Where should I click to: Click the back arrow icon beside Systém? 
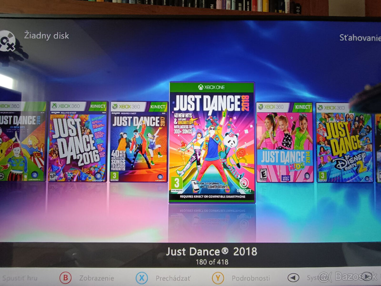(x=293, y=278)
